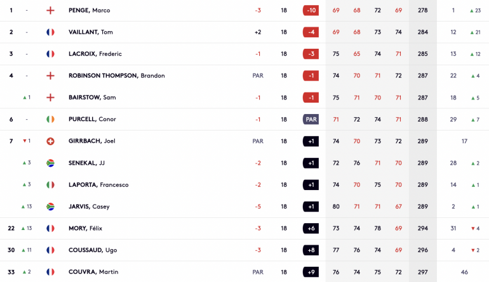
Task: Select the COUSSAUD, Ugo player name
Action: 93,250
